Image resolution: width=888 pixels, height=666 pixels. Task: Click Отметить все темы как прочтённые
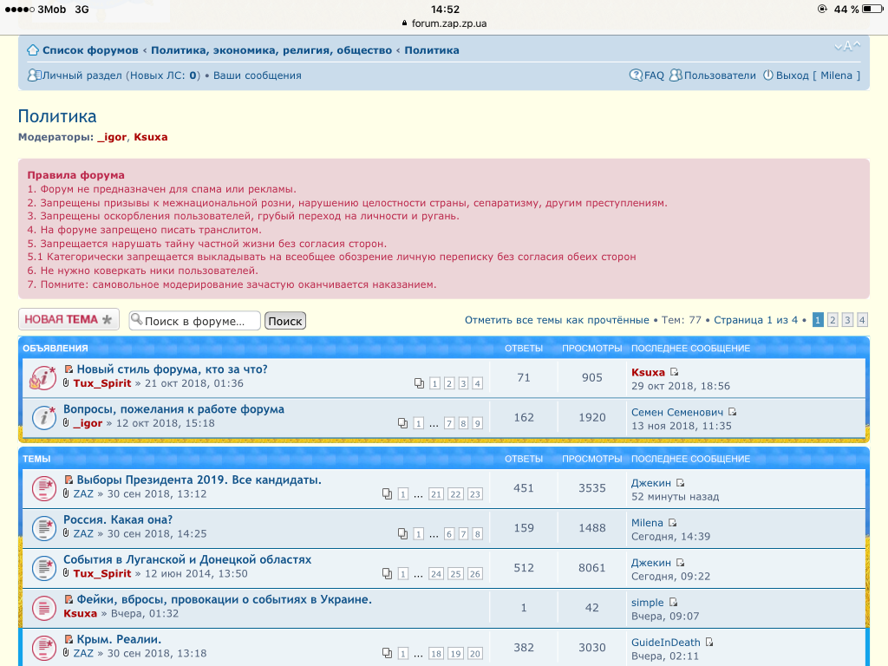tap(556, 320)
